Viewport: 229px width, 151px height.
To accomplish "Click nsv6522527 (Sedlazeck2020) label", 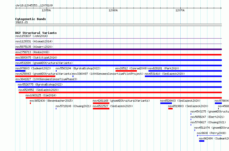I will (113, 106).
